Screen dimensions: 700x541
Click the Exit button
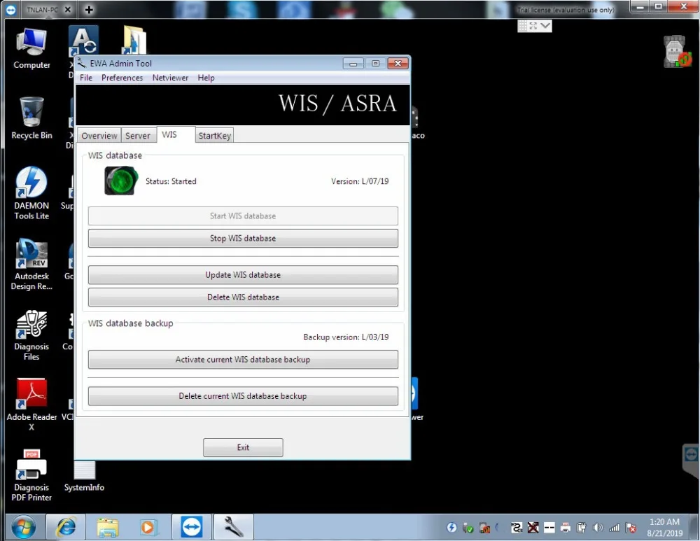point(243,447)
